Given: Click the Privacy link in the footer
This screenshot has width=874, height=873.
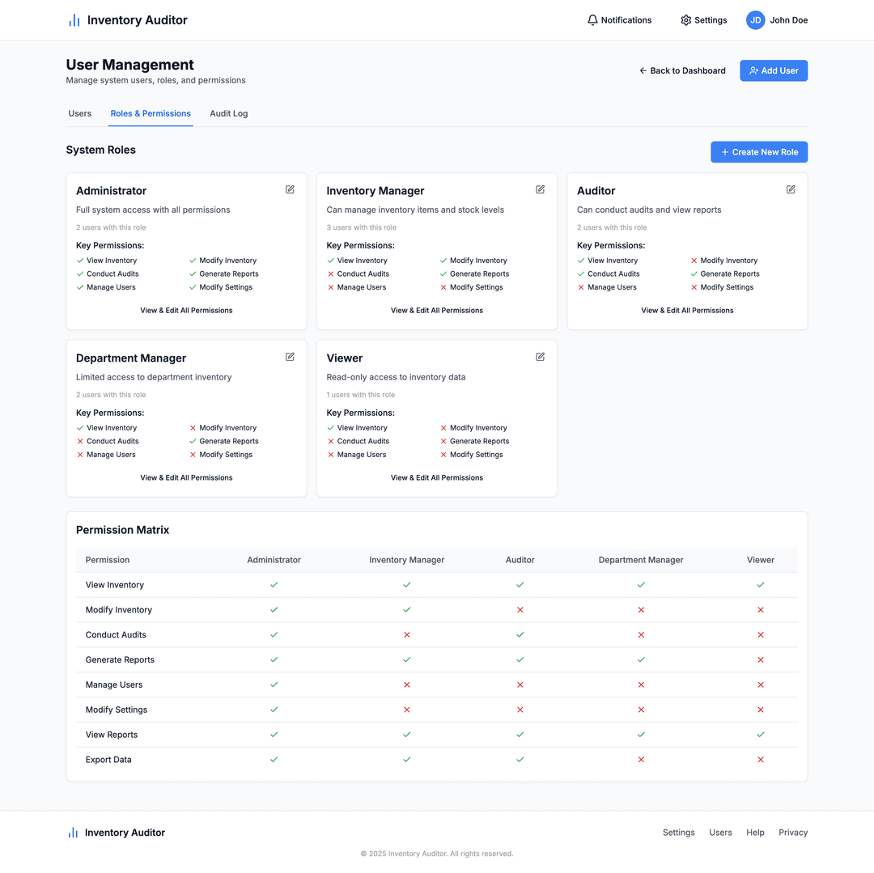Looking at the screenshot, I should (792, 832).
